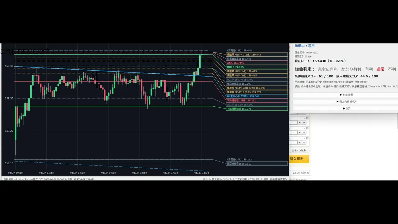Click plus stepper in bottom yen row

300,142
